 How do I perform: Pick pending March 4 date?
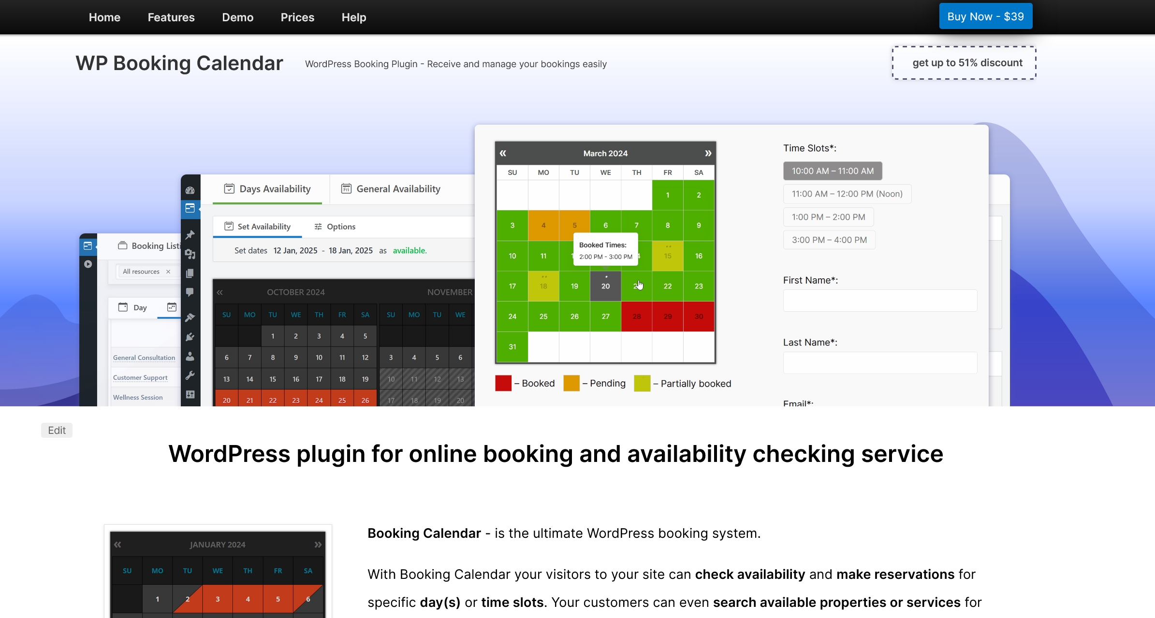click(x=543, y=225)
